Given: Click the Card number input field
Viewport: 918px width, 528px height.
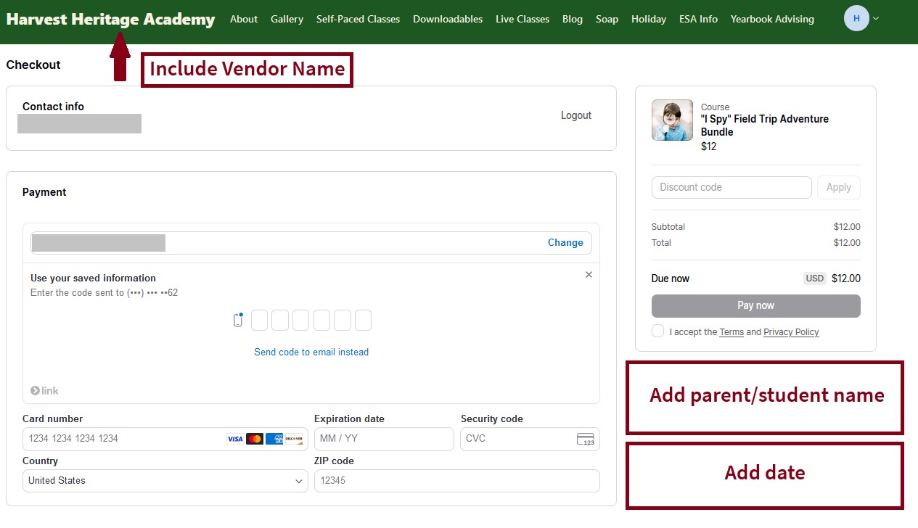Looking at the screenshot, I should [x=123, y=439].
